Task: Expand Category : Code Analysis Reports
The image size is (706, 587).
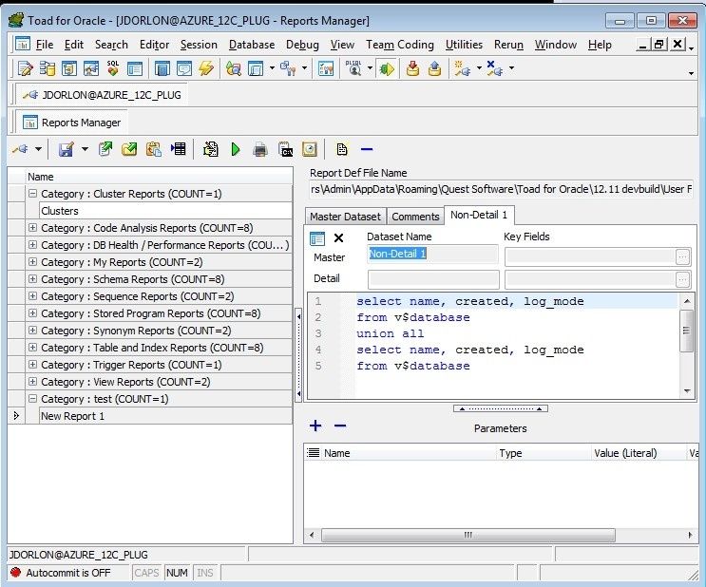Action: (x=32, y=228)
